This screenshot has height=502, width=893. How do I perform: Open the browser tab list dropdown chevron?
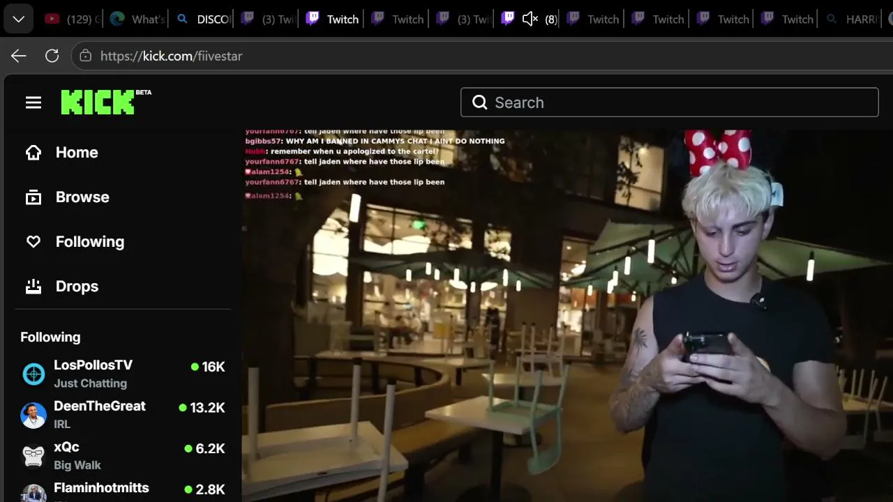[19, 19]
